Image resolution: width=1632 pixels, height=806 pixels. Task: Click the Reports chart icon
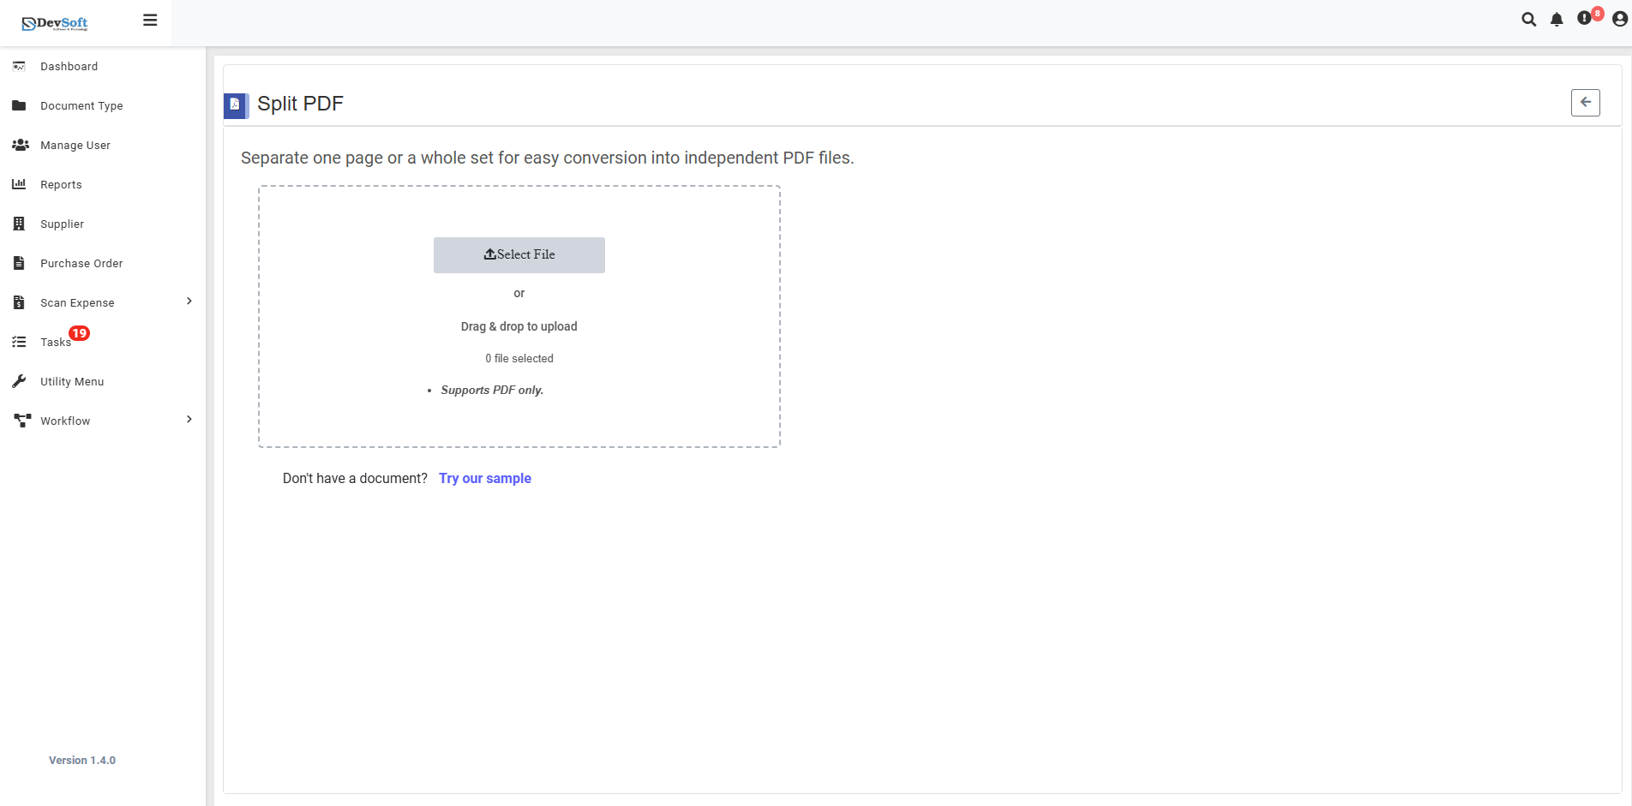20,184
